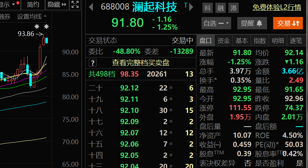Click dot icon in 92.12 row
The image size is (308, 168).
click(x=171, y=88)
